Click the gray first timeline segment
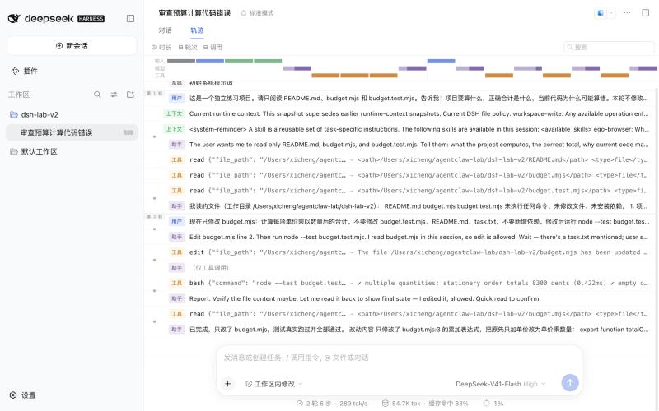 click(x=181, y=61)
